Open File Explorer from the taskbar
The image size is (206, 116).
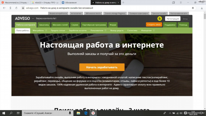tap(78, 113)
